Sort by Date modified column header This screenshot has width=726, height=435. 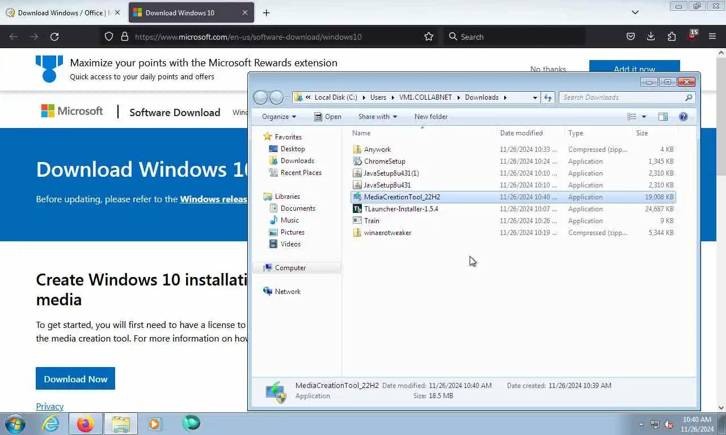point(530,133)
